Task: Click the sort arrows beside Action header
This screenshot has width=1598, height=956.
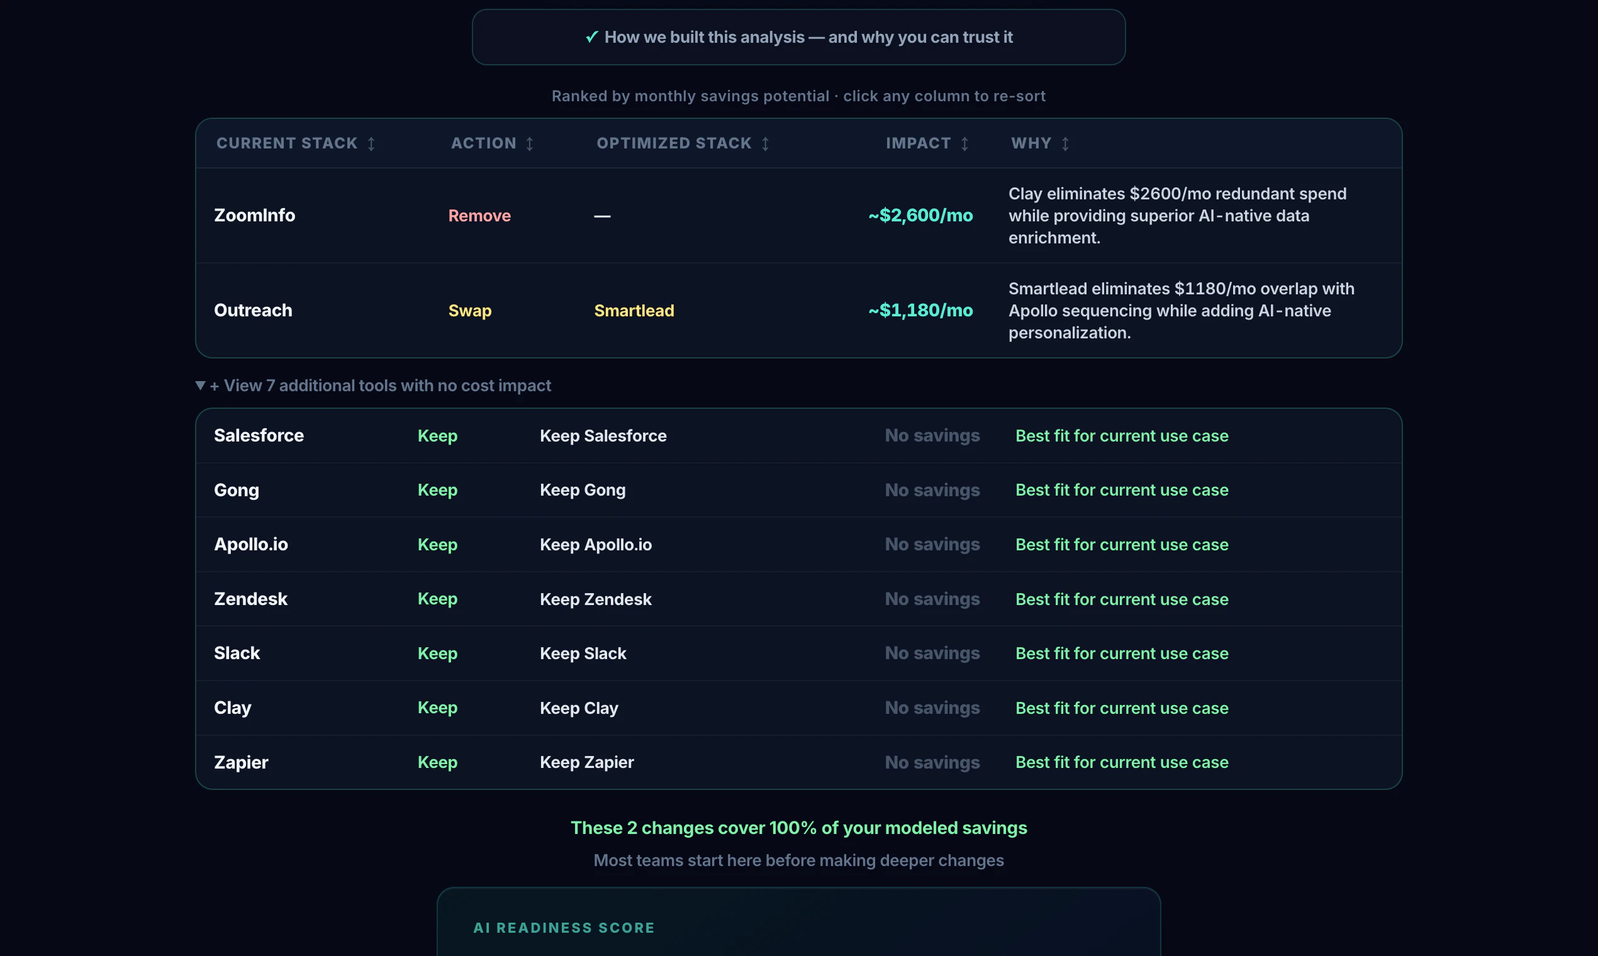Action: (530, 143)
